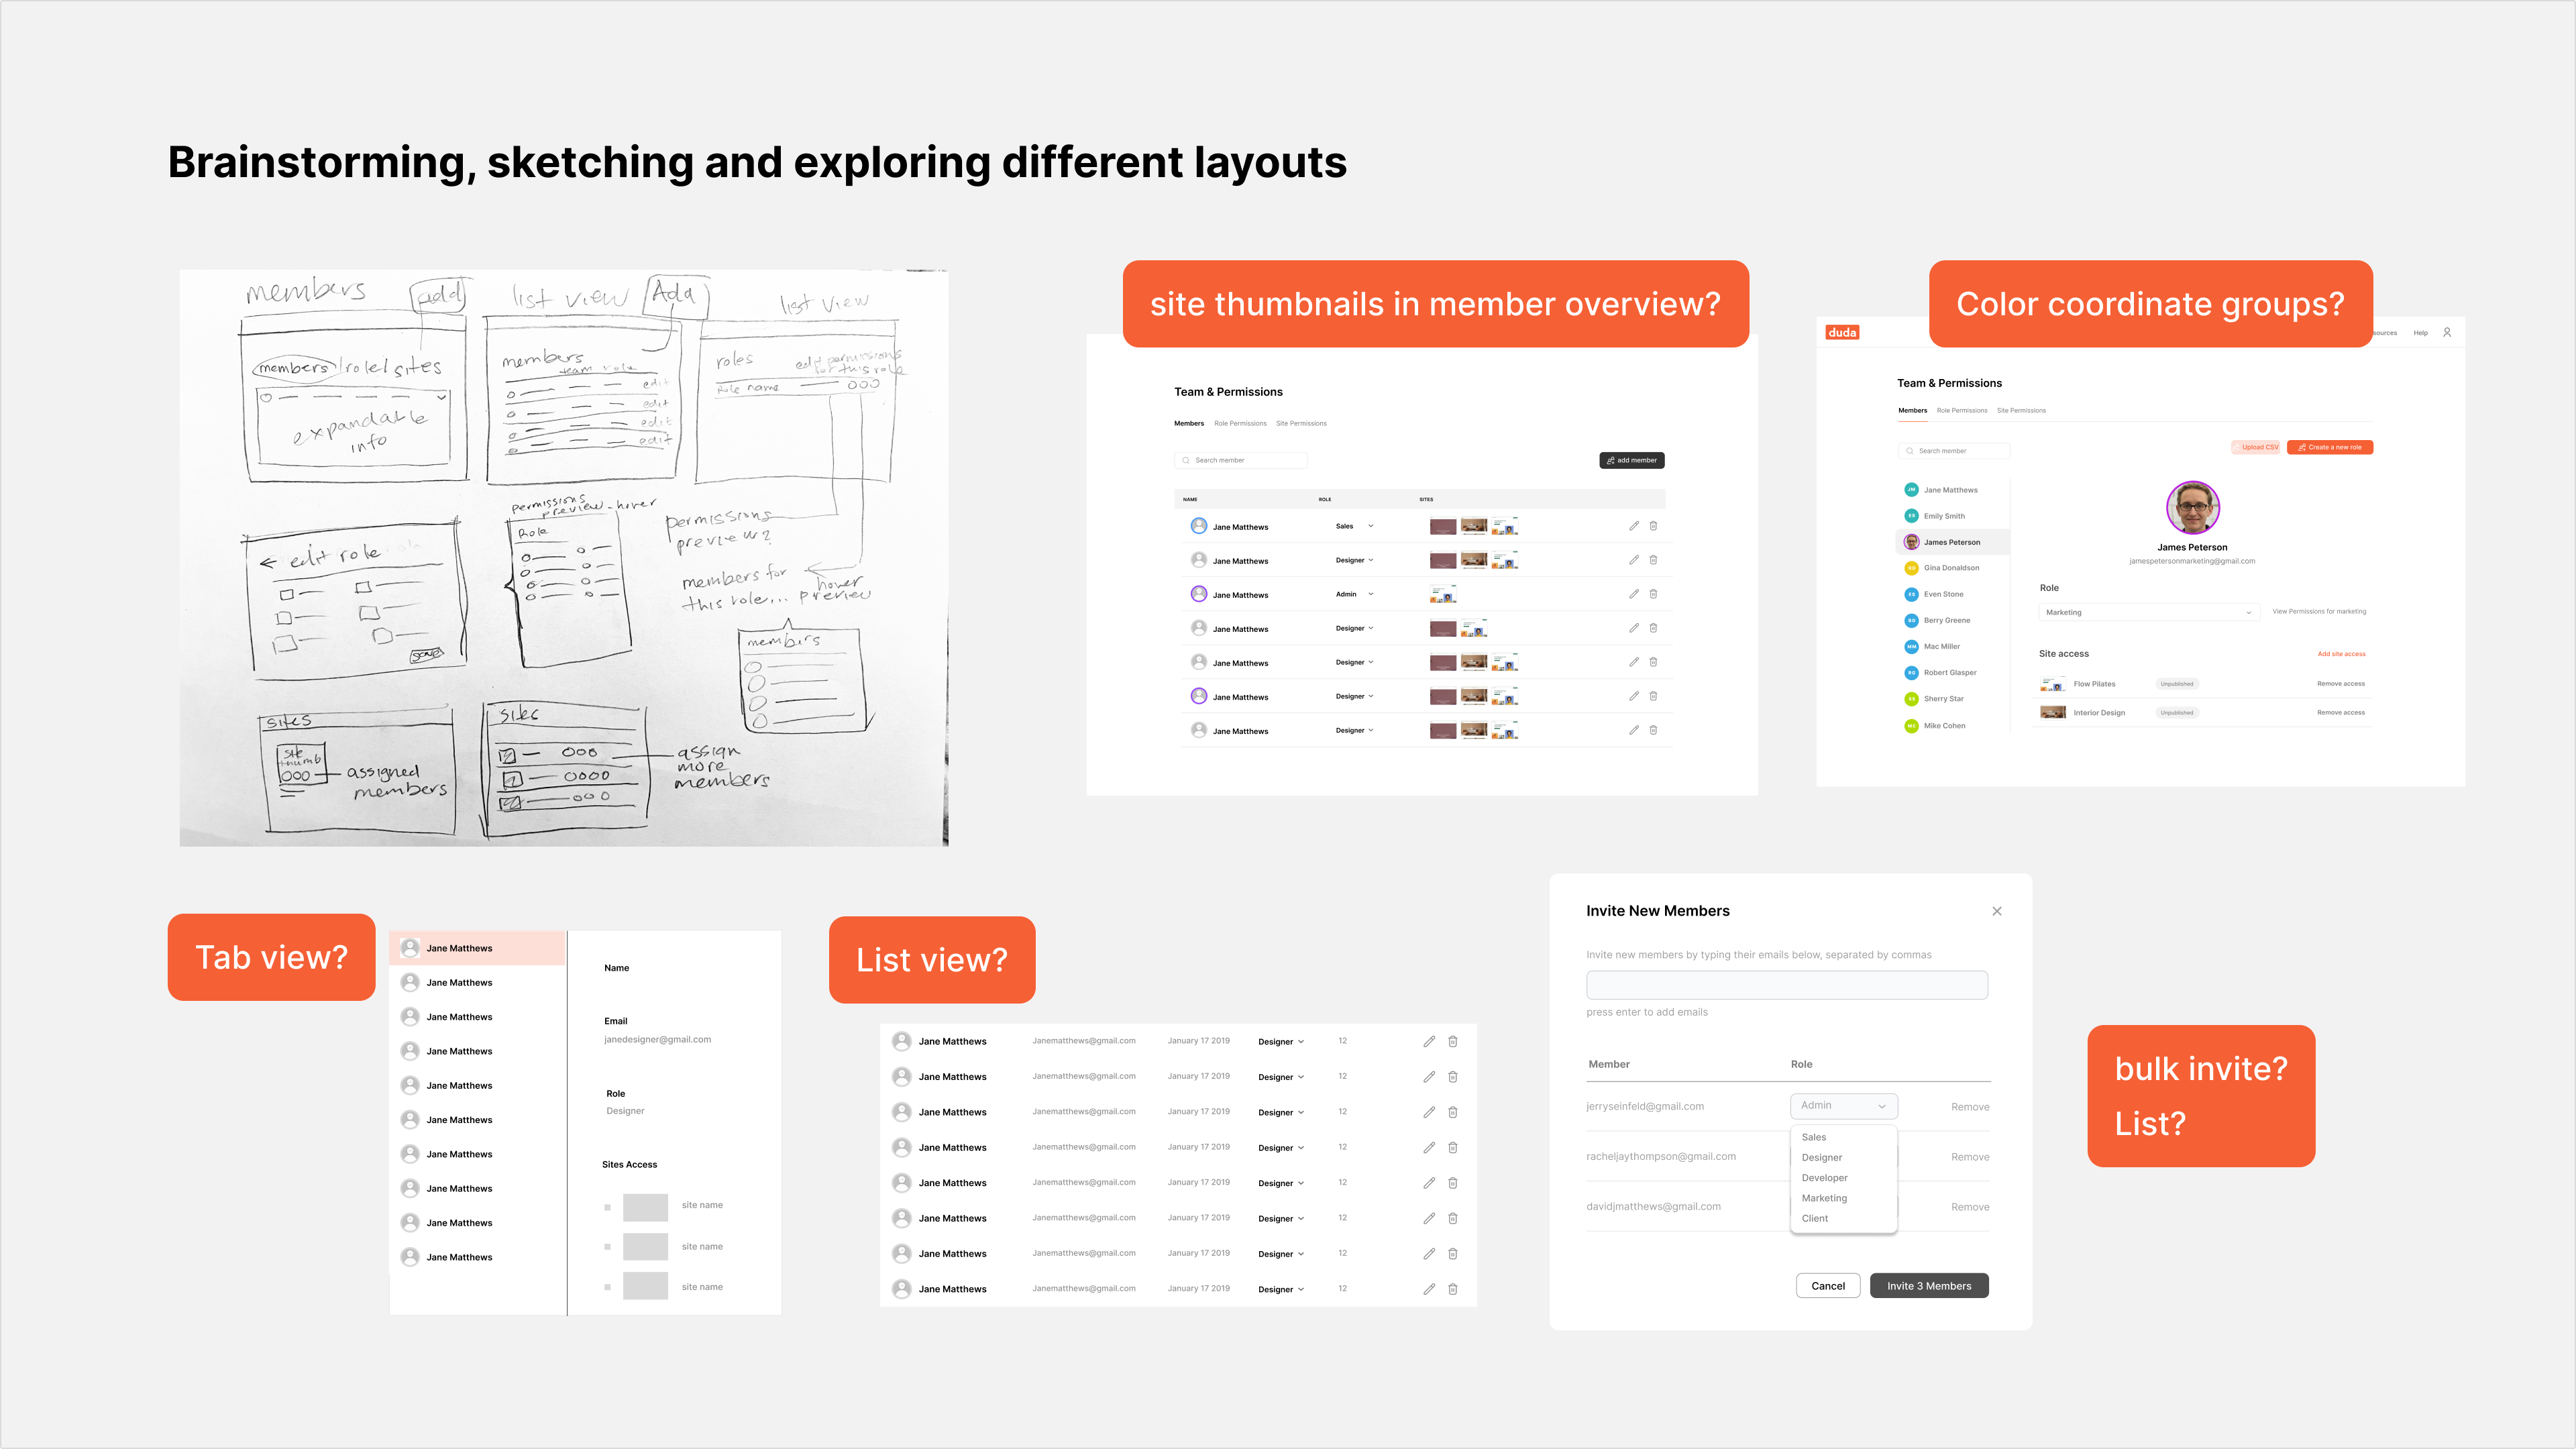Click the BG avatar for Berry Greene

(1911, 620)
